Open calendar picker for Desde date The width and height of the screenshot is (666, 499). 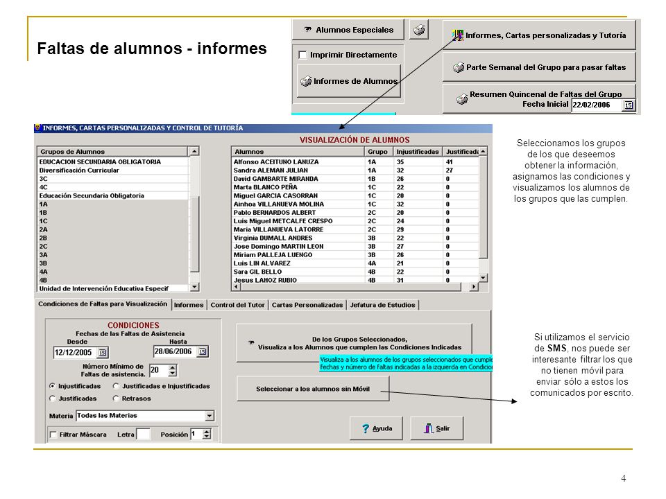click(x=103, y=353)
